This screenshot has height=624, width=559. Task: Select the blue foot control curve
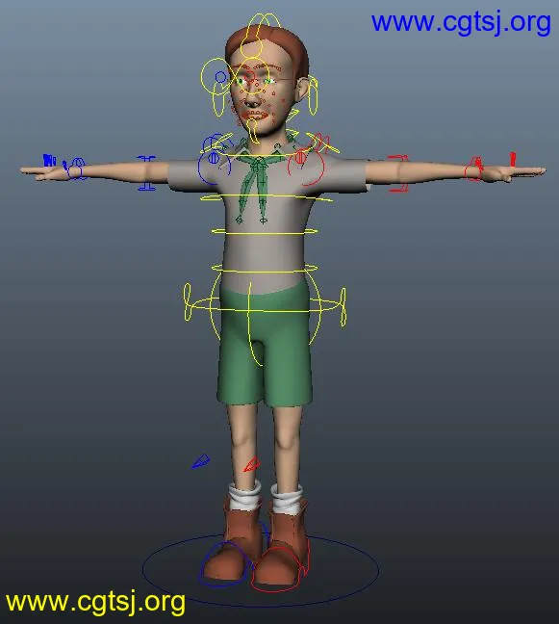coord(224,563)
